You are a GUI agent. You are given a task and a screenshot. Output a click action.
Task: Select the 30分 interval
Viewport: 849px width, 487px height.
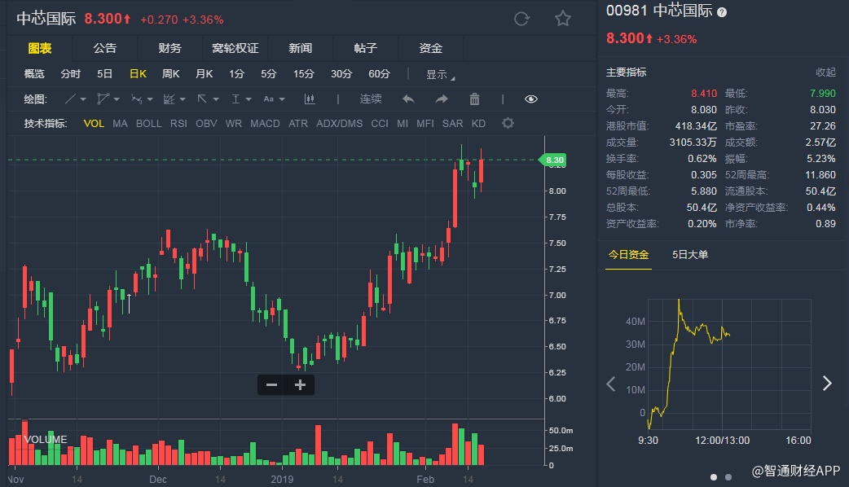pyautogui.click(x=341, y=73)
